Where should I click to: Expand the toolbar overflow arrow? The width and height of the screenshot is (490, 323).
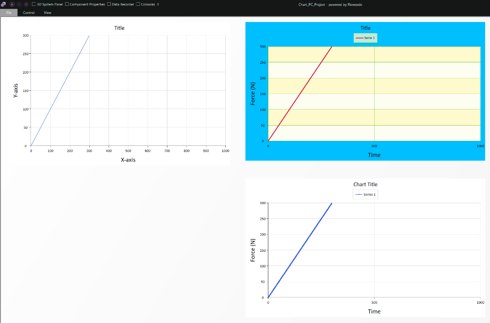(158, 4)
